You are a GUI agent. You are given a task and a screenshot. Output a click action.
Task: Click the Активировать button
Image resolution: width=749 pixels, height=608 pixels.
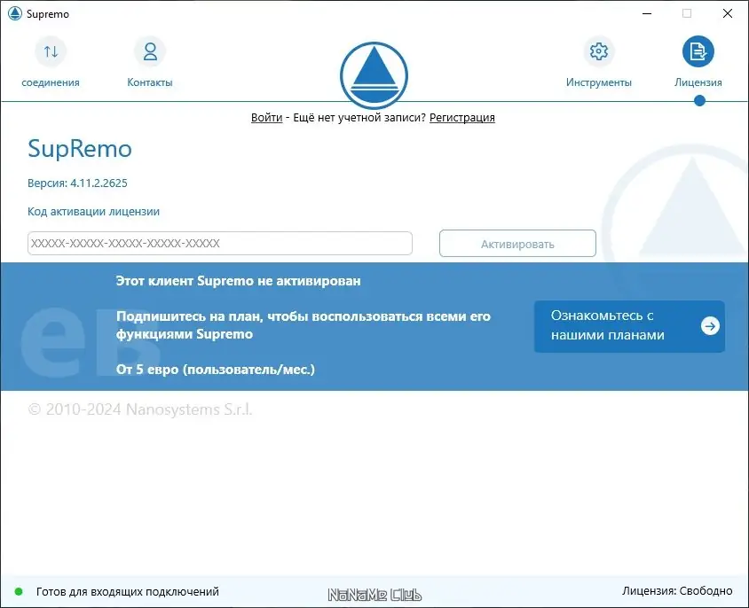click(x=517, y=244)
